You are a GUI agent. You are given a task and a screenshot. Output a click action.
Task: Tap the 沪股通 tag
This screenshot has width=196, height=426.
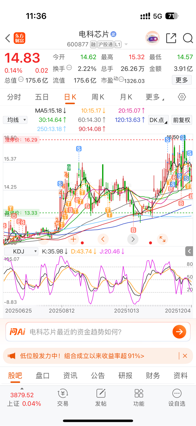pos(105,44)
